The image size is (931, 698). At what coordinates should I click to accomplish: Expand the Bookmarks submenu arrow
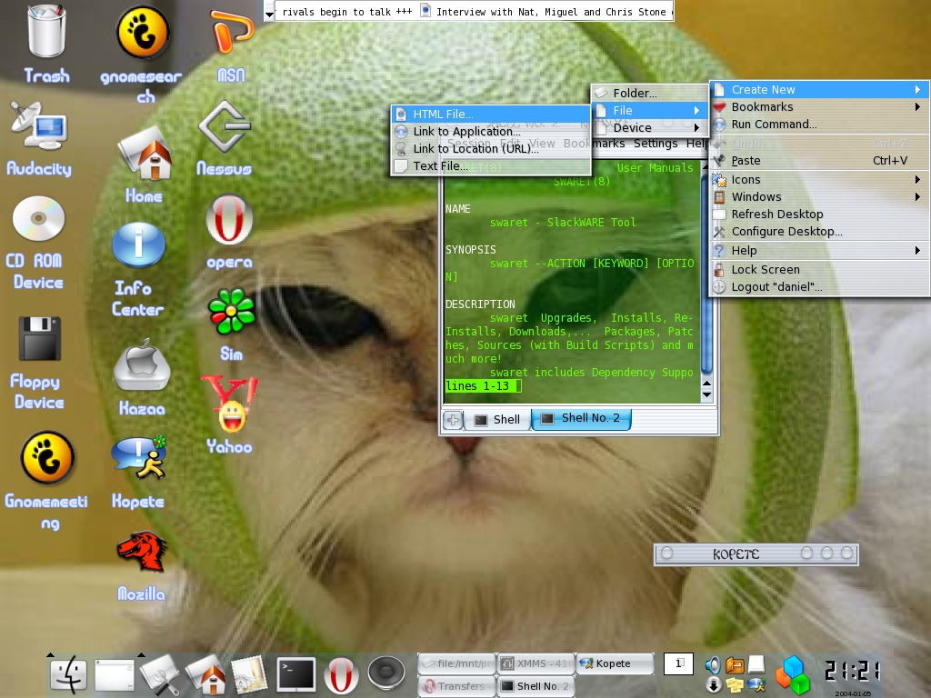(917, 107)
